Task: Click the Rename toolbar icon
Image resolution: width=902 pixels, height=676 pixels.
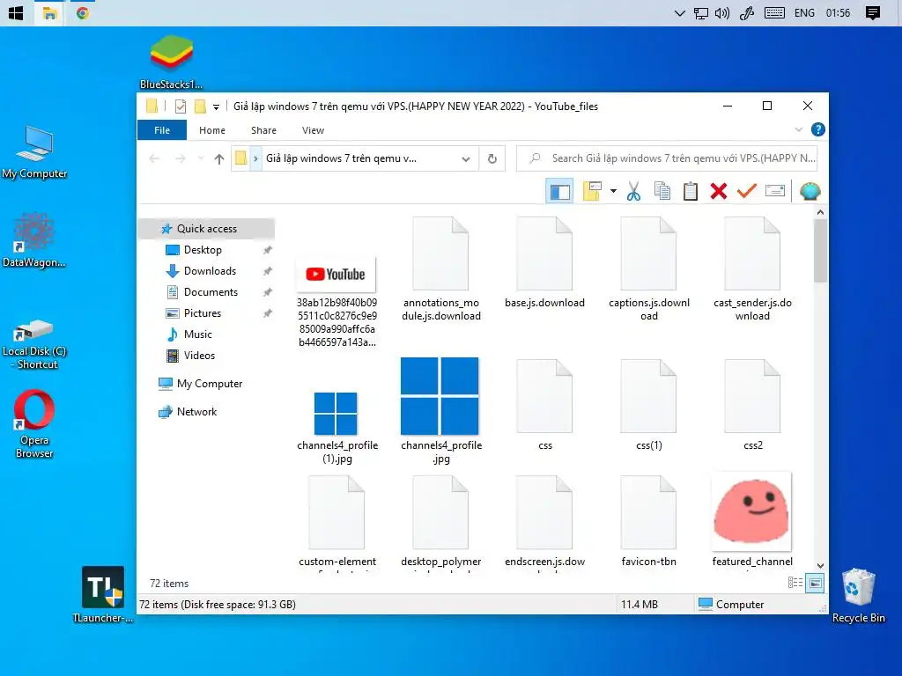Action: coord(775,191)
